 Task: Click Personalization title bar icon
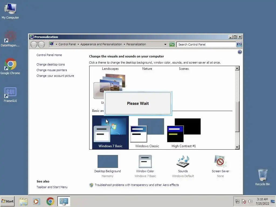(32, 37)
